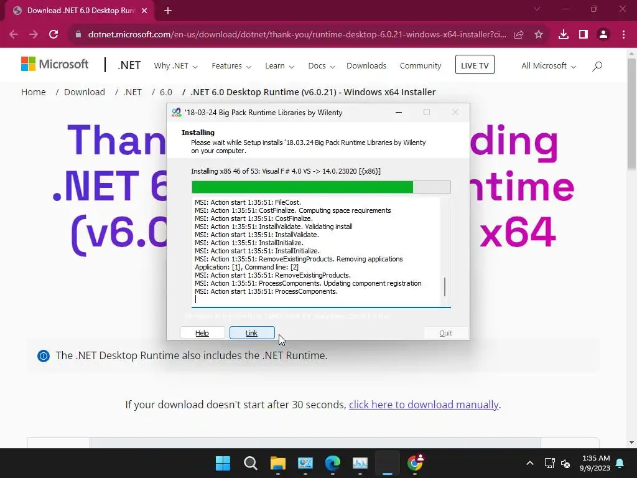Click the log line 'CostFinalize. Computing space requirements'

[292, 210]
